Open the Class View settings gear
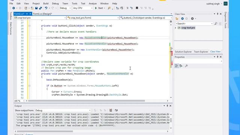Viewport: 240px width, 135px height. 192,19
